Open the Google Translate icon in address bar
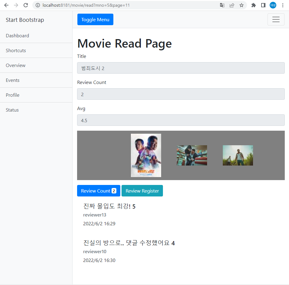289x285 pixels. 222,5
